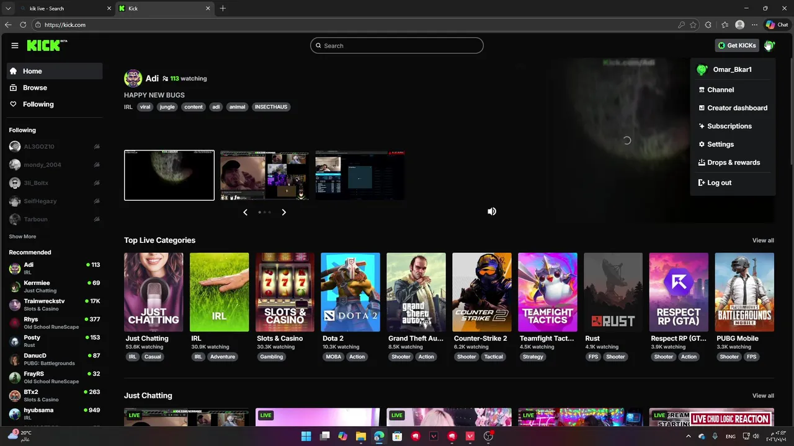Viewport: 794px width, 446px height.
Task: Click MOBA tag under Dota 2
Action: point(334,357)
